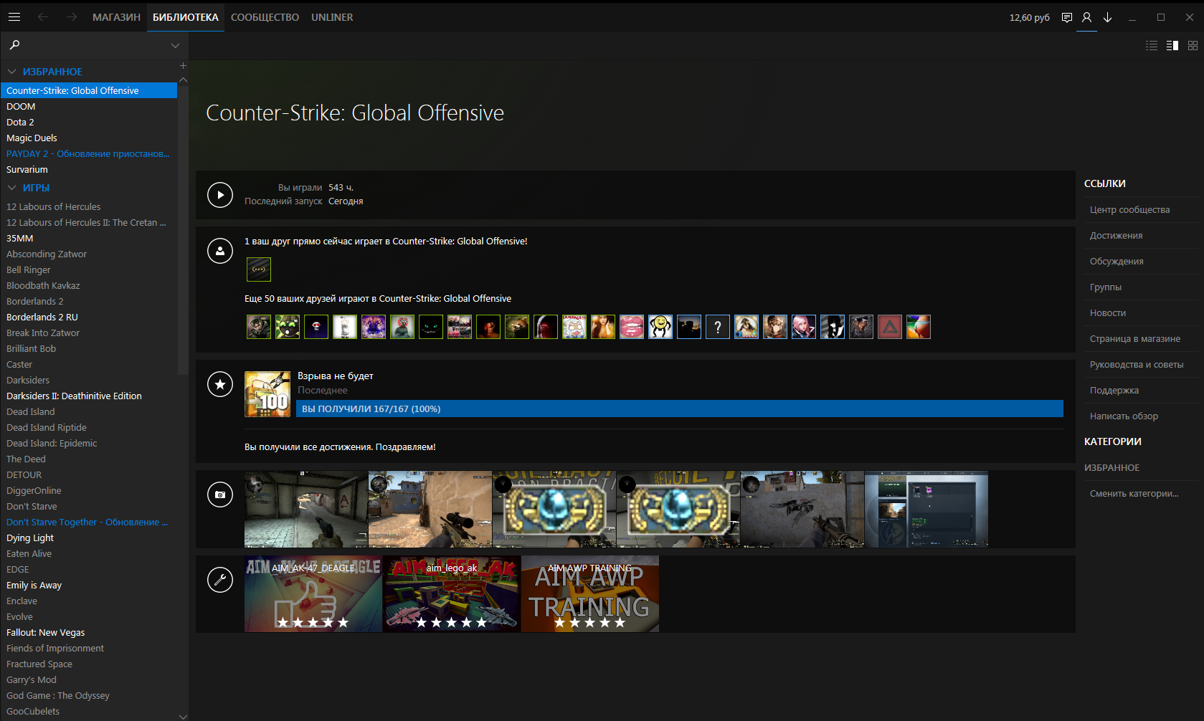The width and height of the screenshot is (1204, 721).
Task: Open the AIM_AK-47_DEAGLE workshop map
Action: [313, 594]
